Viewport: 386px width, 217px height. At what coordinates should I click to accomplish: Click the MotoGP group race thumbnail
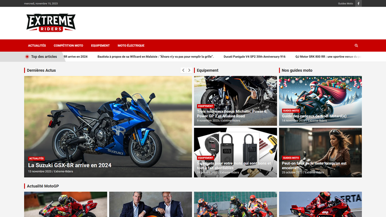[x=235, y=204]
